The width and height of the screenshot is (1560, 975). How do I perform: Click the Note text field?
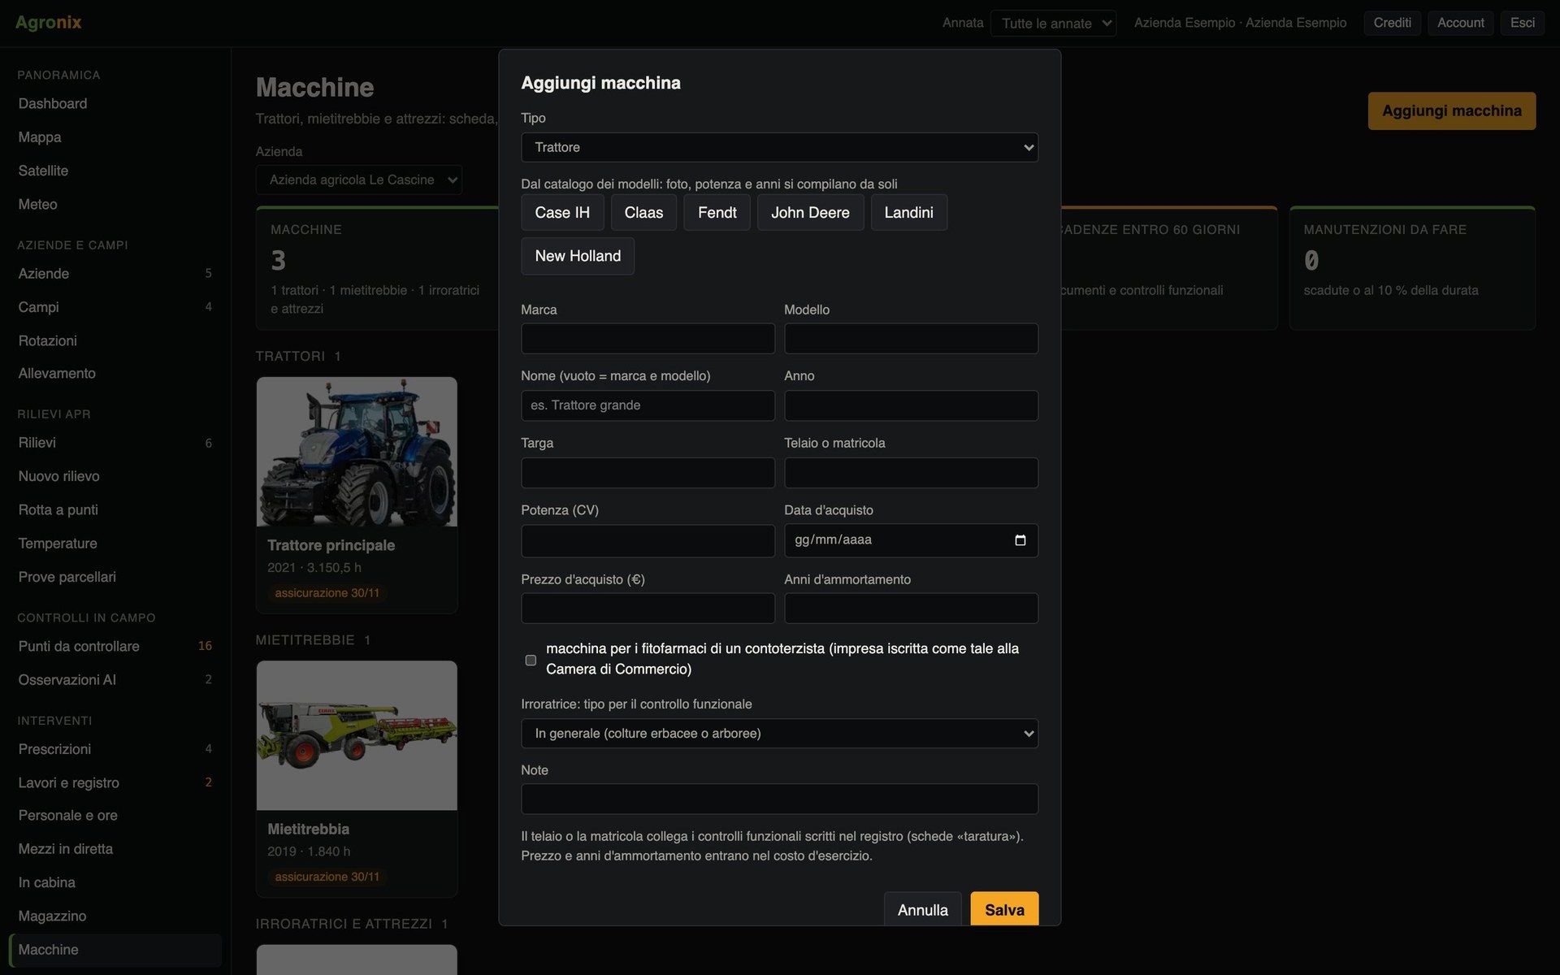[x=779, y=799]
